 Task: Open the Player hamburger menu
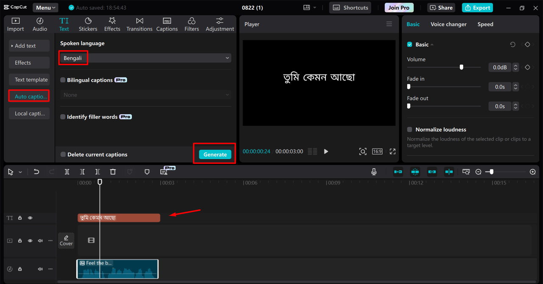(389, 24)
